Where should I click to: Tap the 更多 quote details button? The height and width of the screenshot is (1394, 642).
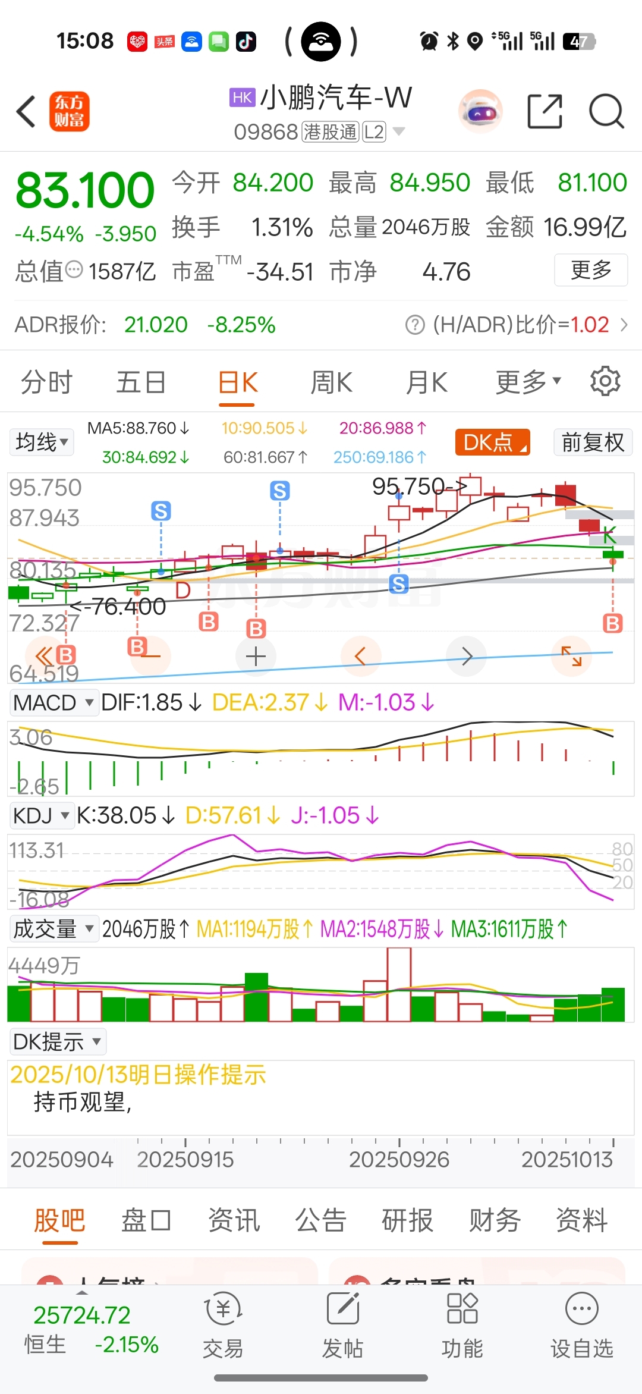tap(591, 270)
